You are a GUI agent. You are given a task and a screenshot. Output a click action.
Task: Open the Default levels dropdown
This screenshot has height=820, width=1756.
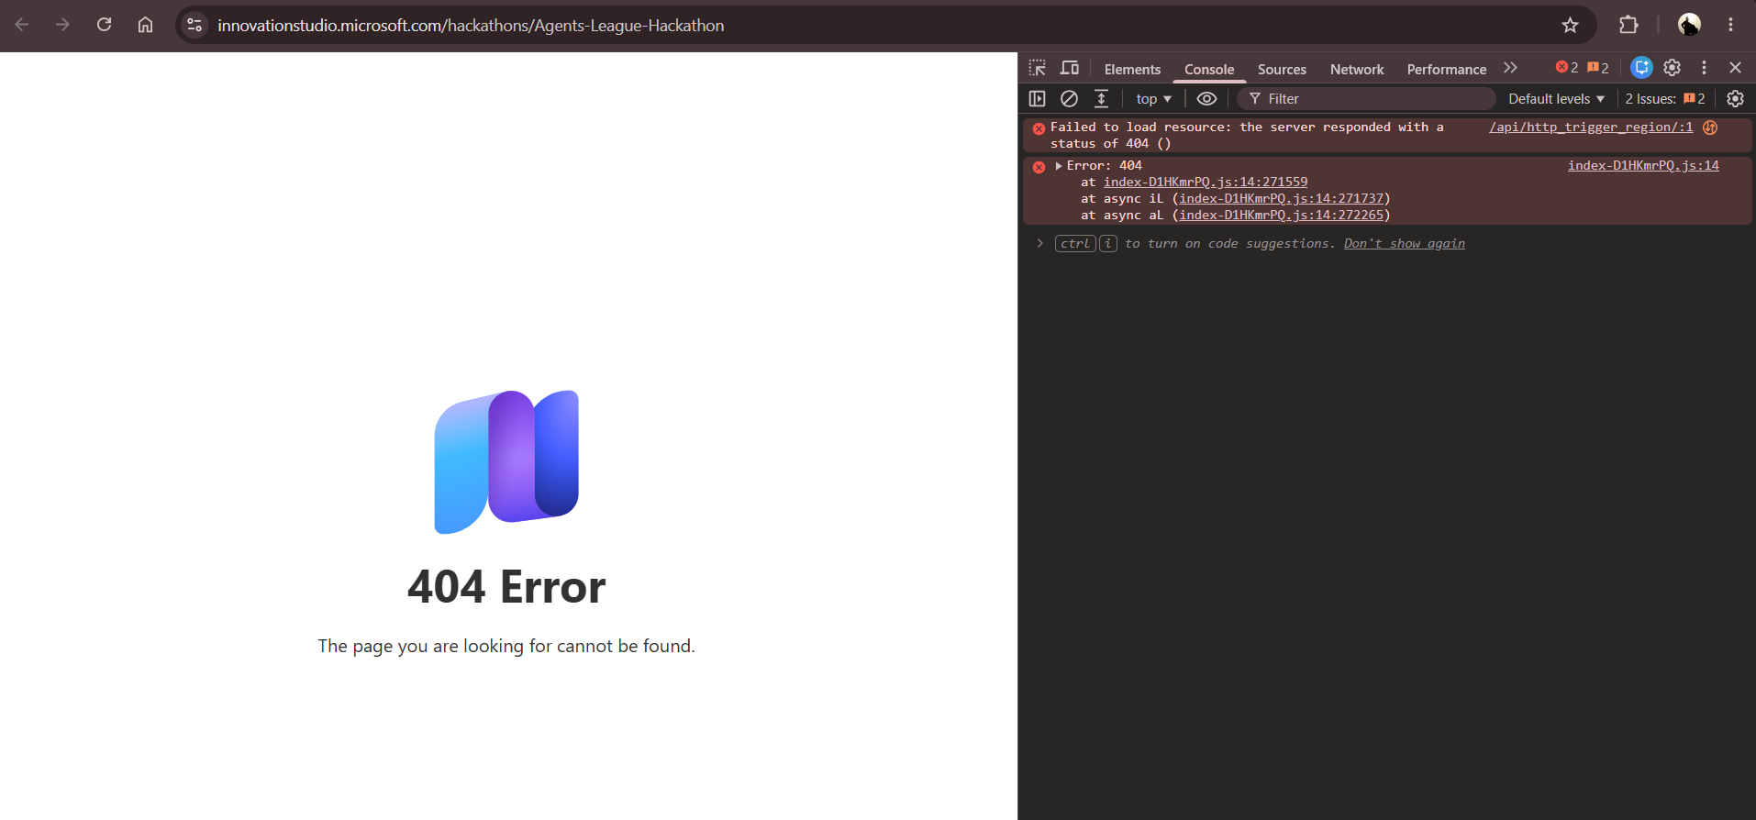coord(1556,98)
